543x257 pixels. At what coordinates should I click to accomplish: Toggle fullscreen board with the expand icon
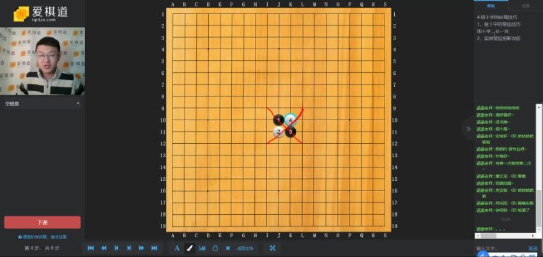pyautogui.click(x=273, y=248)
